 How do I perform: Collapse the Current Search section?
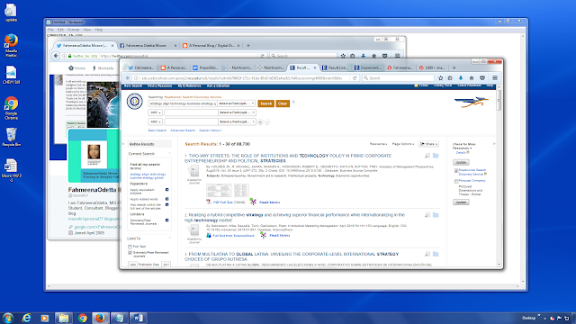[169, 154]
